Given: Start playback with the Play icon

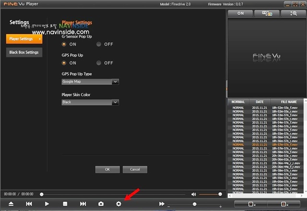Looking at the screenshot, I should 47,204.
